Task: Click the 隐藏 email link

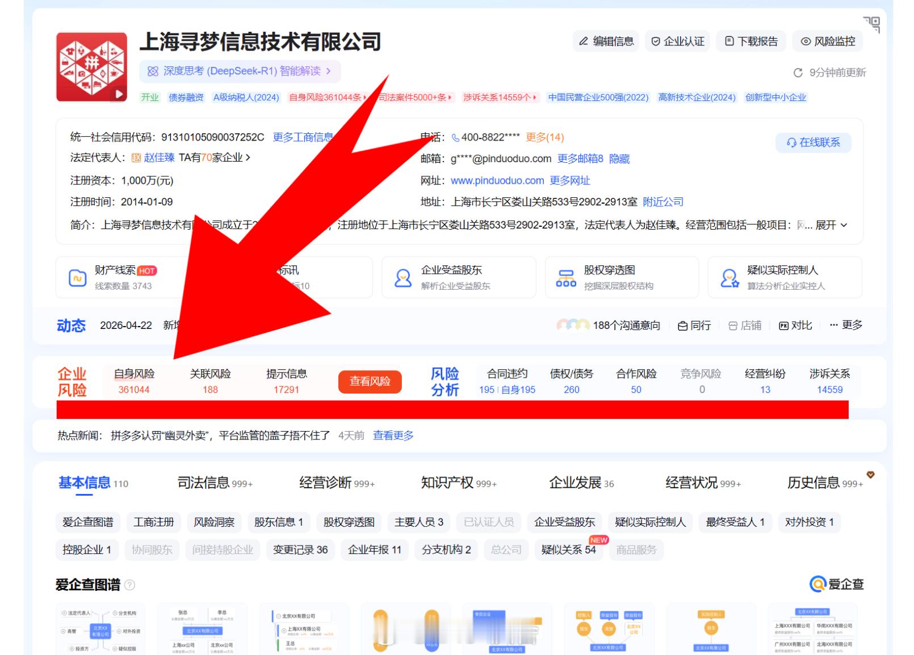Action: (619, 159)
